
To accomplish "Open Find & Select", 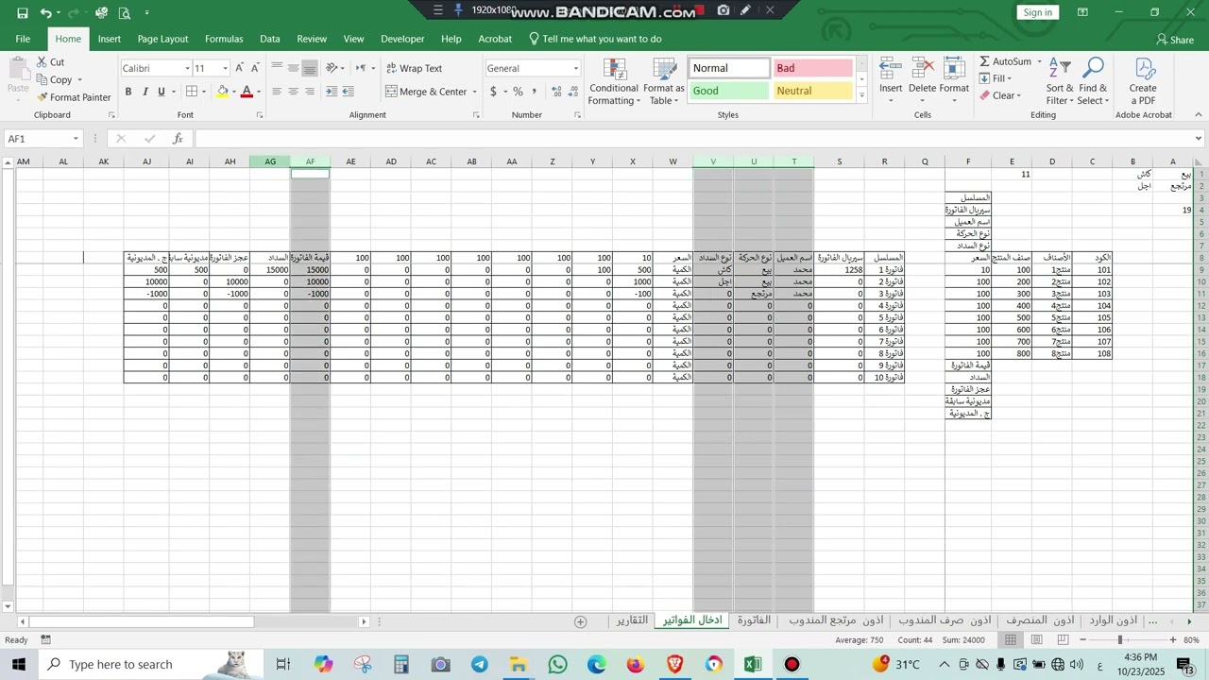I will (x=1093, y=82).
